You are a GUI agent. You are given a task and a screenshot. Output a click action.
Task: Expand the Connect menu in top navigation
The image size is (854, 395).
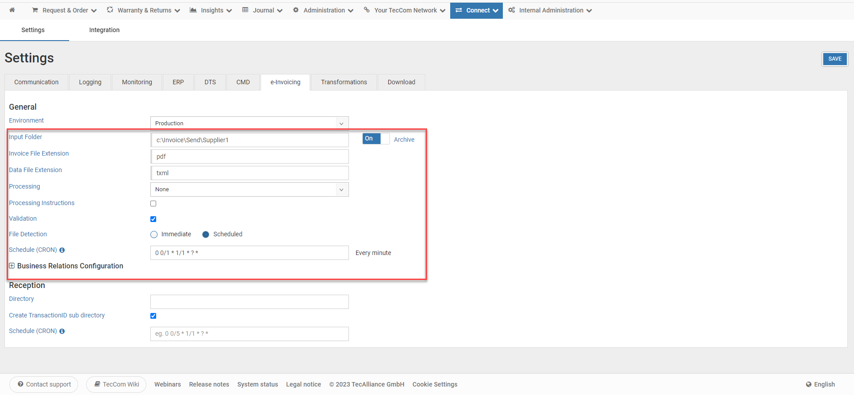pos(477,10)
